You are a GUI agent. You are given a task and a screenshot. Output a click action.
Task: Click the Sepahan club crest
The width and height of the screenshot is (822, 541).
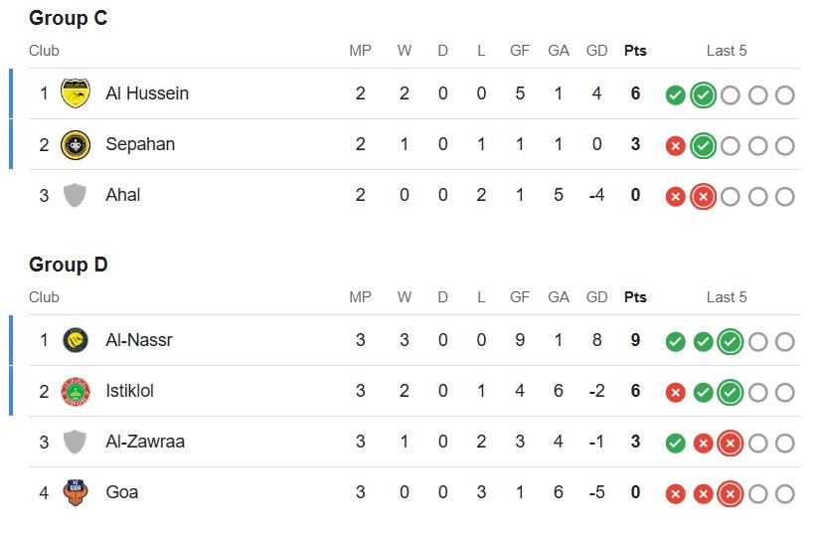pos(76,144)
